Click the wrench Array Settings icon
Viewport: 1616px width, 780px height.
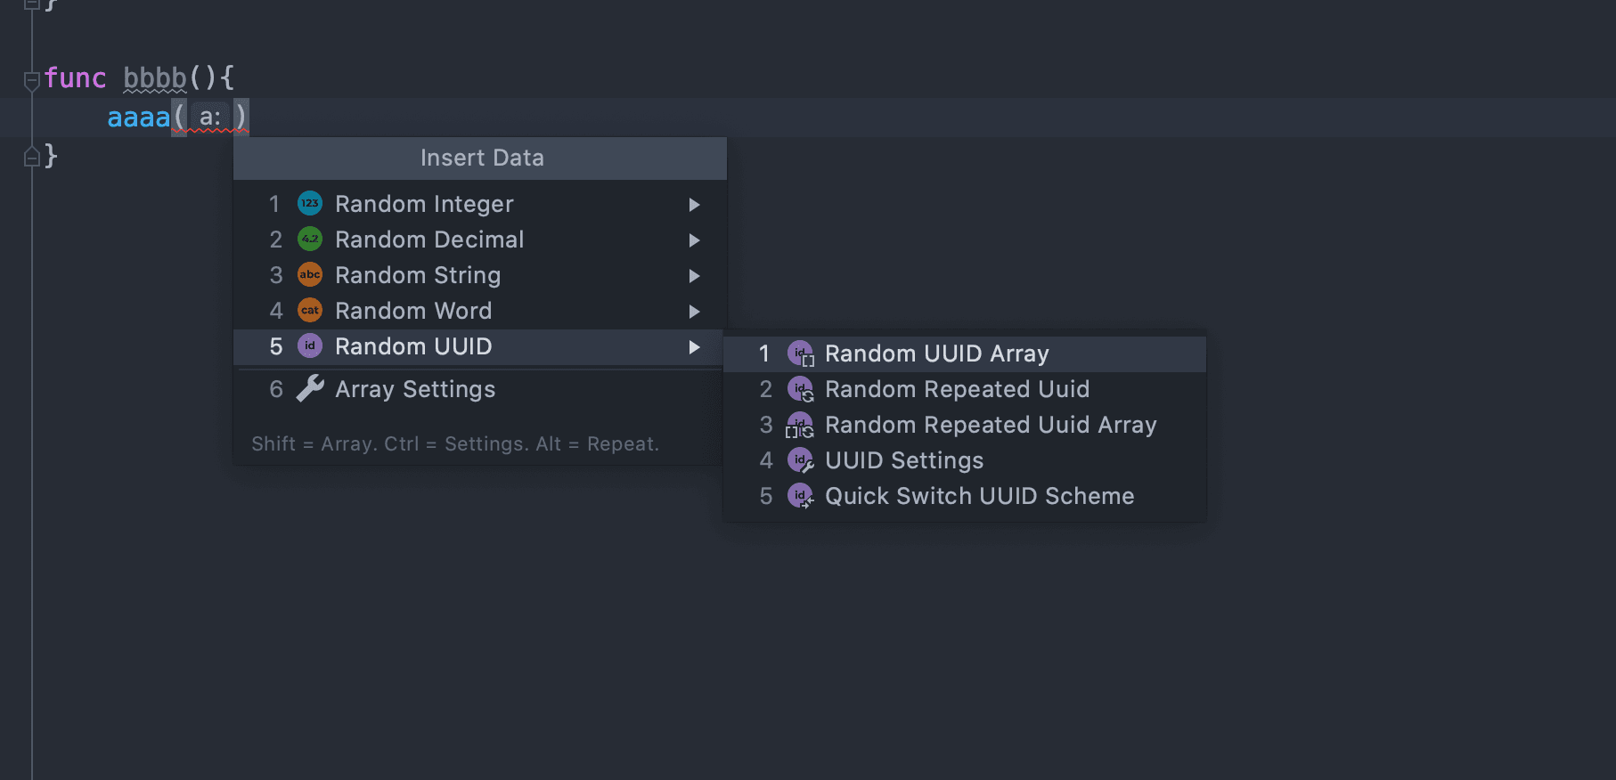(309, 389)
